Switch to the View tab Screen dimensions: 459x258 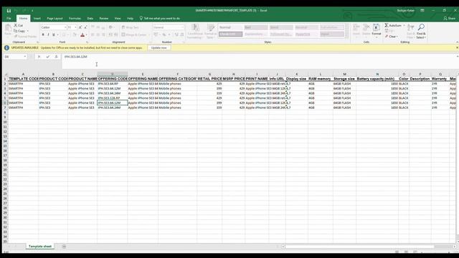118,19
